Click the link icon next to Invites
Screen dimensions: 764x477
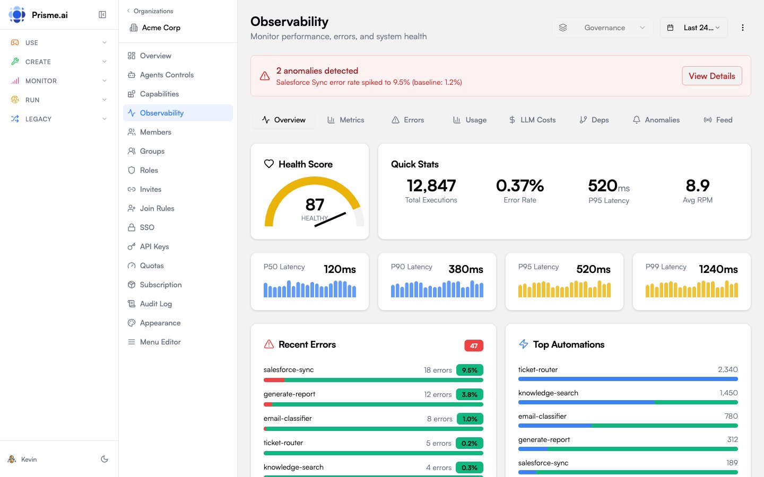point(132,189)
